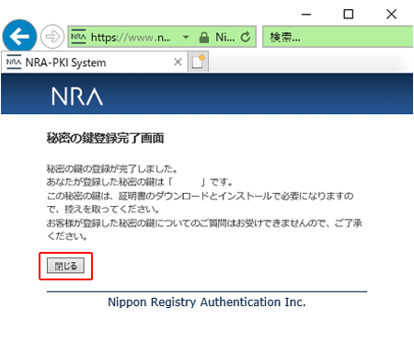This screenshot has height=353, width=414.
Task: Close the NRA-PKI System tab
Action: pos(178,62)
